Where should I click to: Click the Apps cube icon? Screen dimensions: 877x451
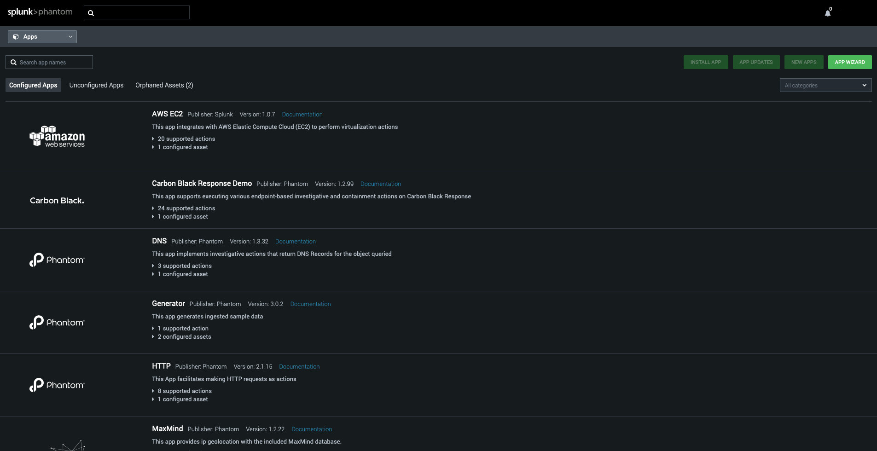(x=16, y=37)
